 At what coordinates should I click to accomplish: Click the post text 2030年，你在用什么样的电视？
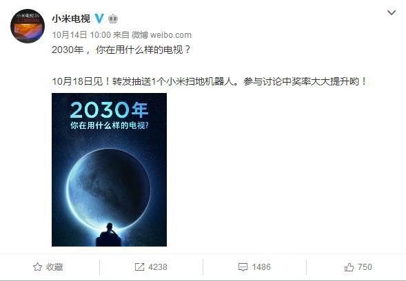coord(121,50)
